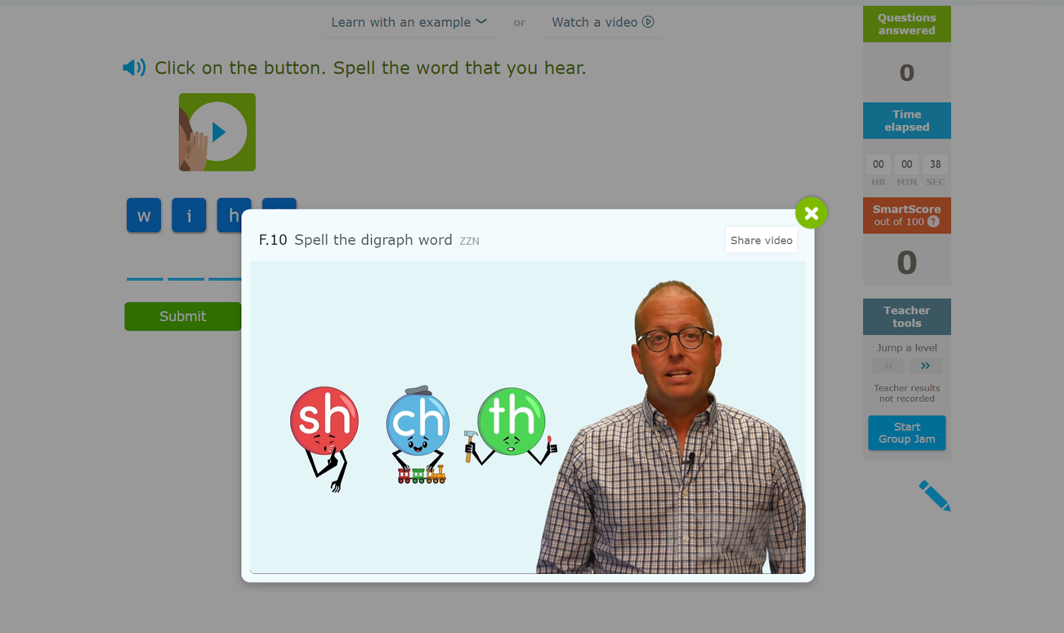
Task: Select the letter tile w
Action: pyautogui.click(x=144, y=215)
